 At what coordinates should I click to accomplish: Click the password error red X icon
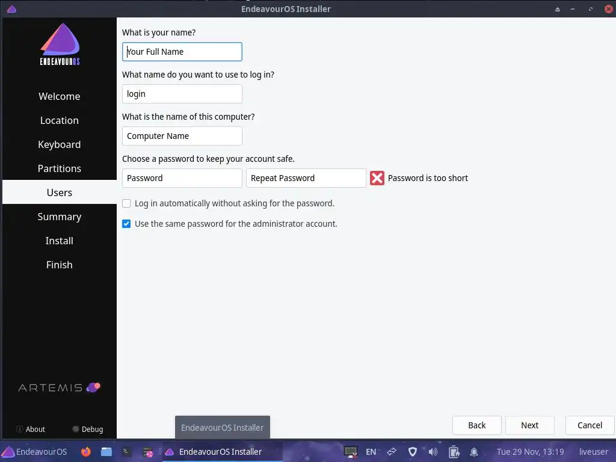coord(377,178)
